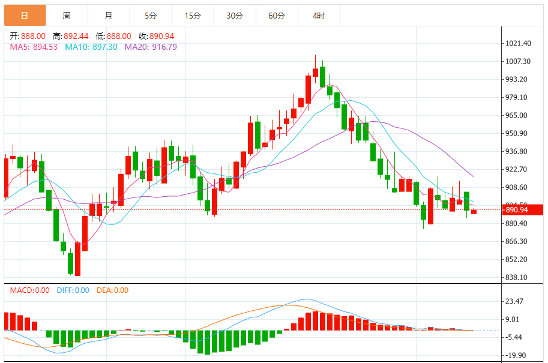Click the MA20: 916.79 indicator label
Image resolution: width=548 pixels, height=363 pixels.
(x=151, y=47)
